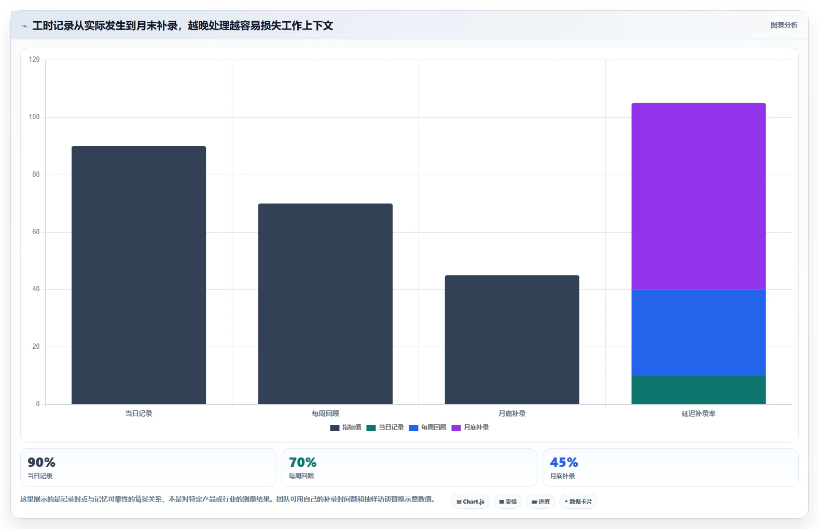Click the purple segment of 延迟补录率 bar

click(x=698, y=196)
